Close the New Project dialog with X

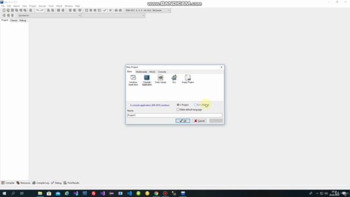pyautogui.click(x=221, y=67)
